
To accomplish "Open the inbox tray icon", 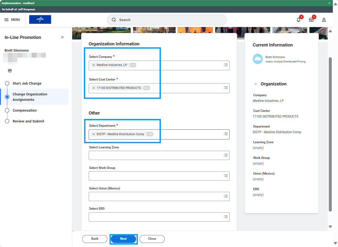I will (x=311, y=20).
